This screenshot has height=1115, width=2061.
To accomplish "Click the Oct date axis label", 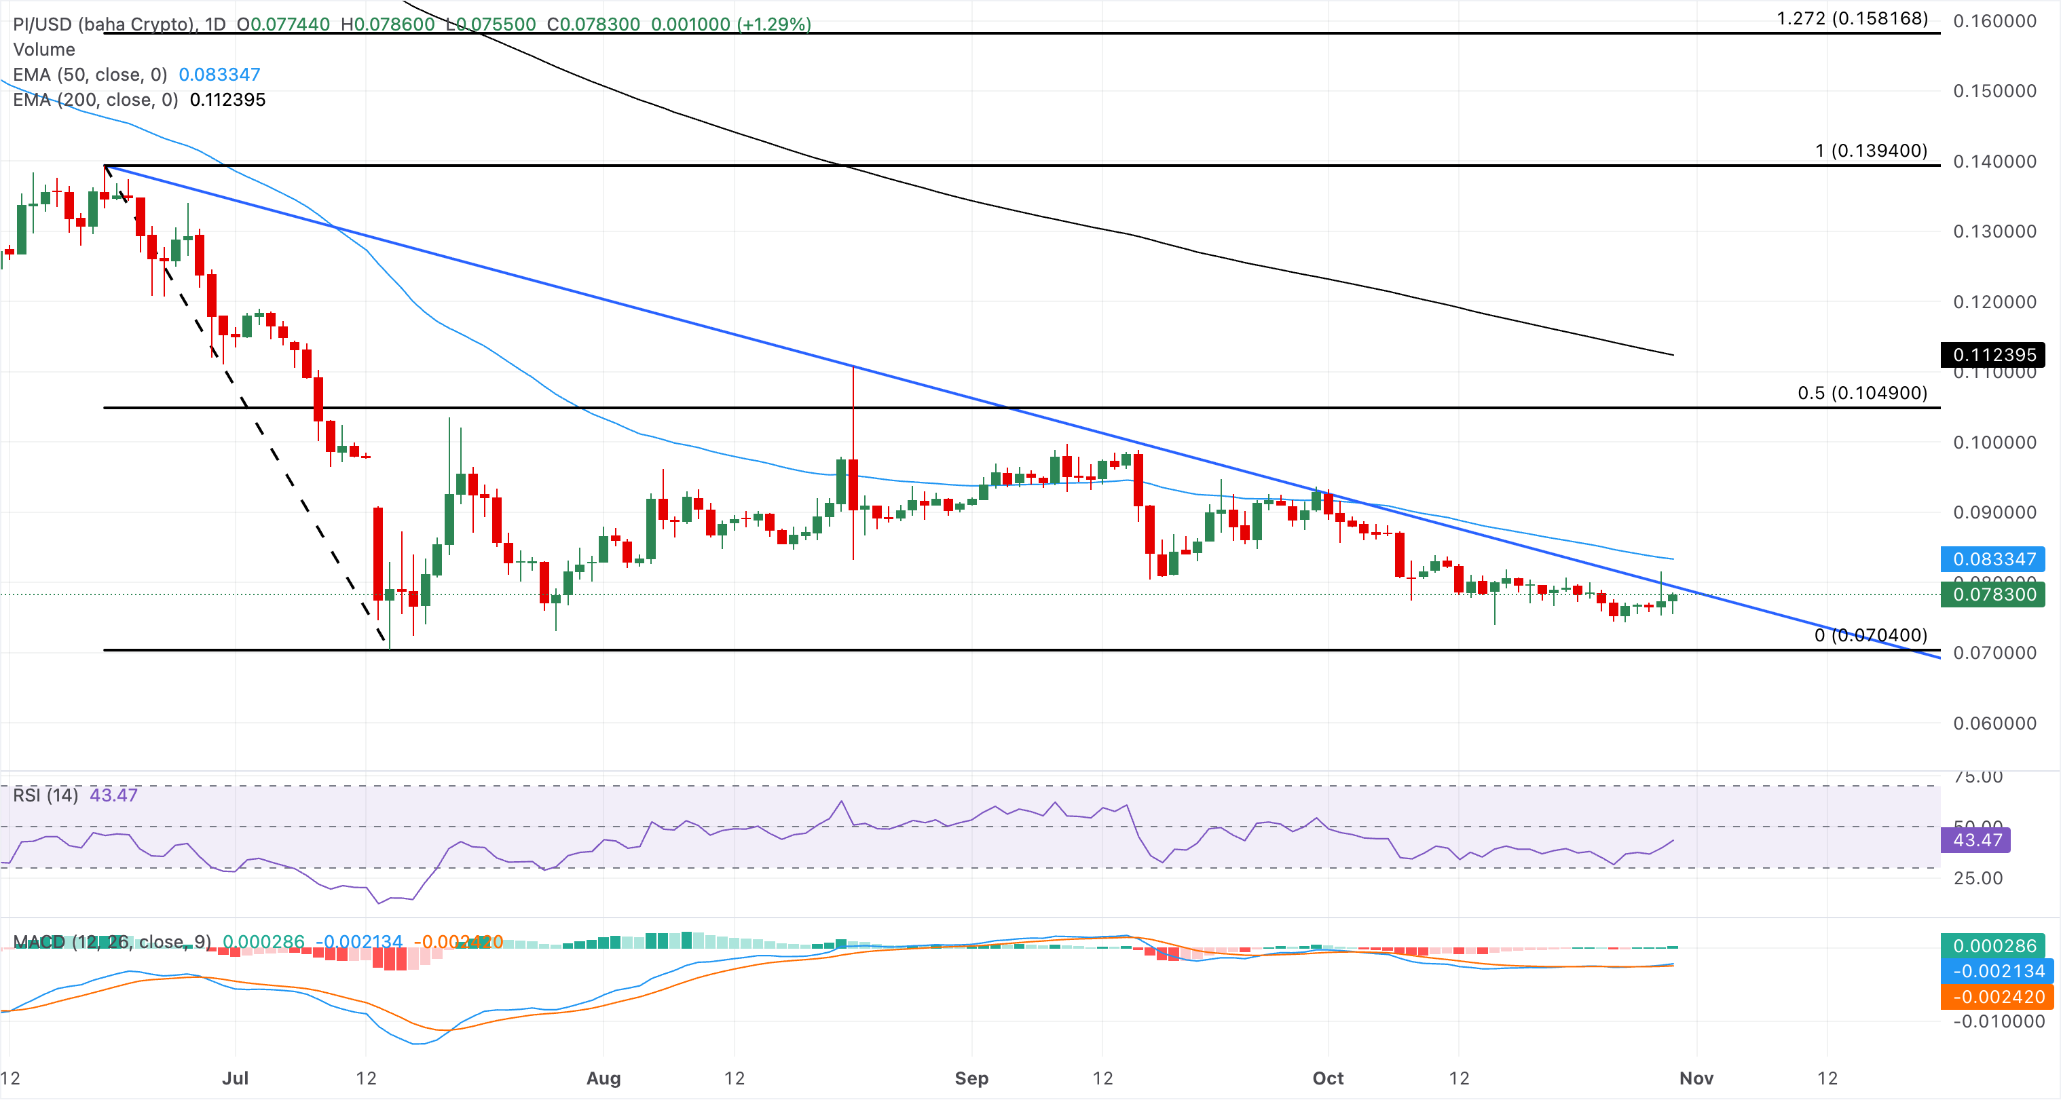I will 1328,1078.
